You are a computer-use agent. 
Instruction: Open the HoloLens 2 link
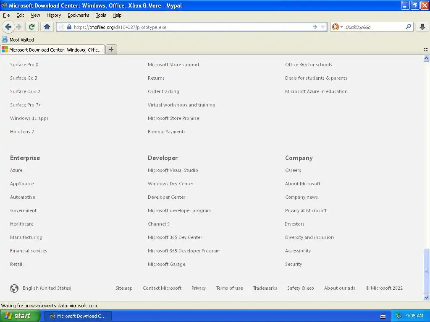22,132
